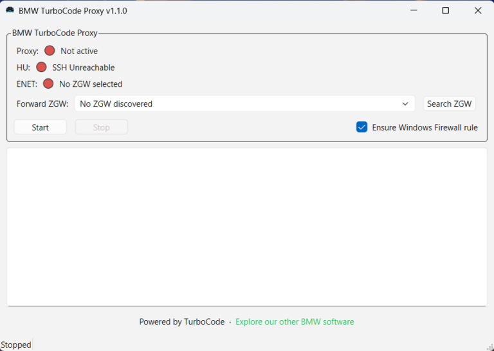Expand the Forward ZGW dropdown arrow
Image resolution: width=494 pixels, height=351 pixels.
(405, 104)
